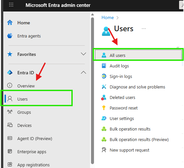Click the Sign-in logs arrow icon
The height and width of the screenshot is (168, 184).
tap(104, 76)
